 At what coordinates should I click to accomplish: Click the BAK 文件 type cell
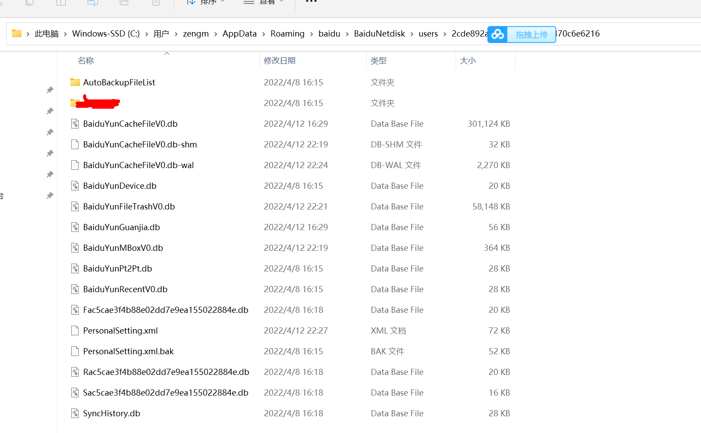[387, 351]
